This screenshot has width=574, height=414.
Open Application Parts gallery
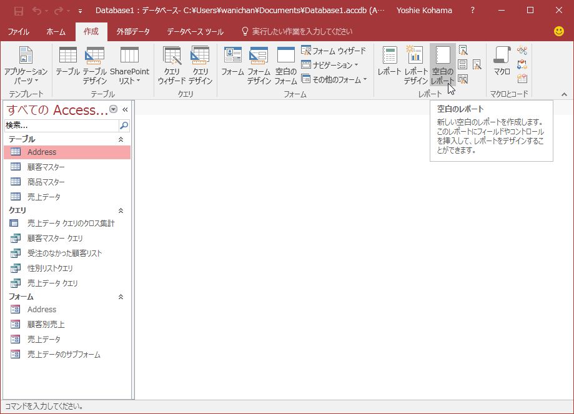pyautogui.click(x=26, y=66)
